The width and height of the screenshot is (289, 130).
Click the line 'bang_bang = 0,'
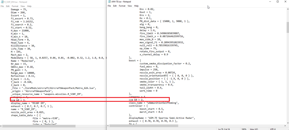click(149, 27)
